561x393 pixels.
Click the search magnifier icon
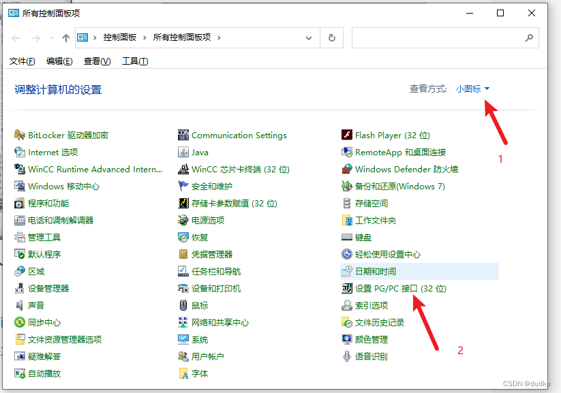529,38
